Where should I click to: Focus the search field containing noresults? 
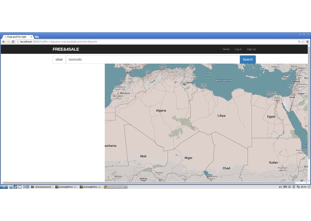153,59
